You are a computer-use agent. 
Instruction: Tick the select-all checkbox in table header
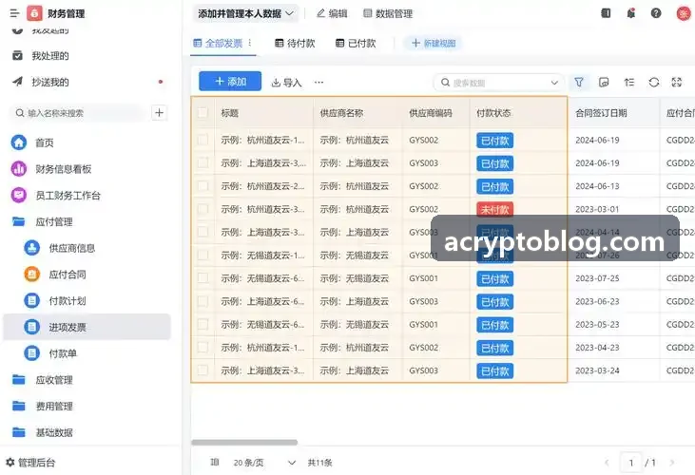[x=203, y=113]
